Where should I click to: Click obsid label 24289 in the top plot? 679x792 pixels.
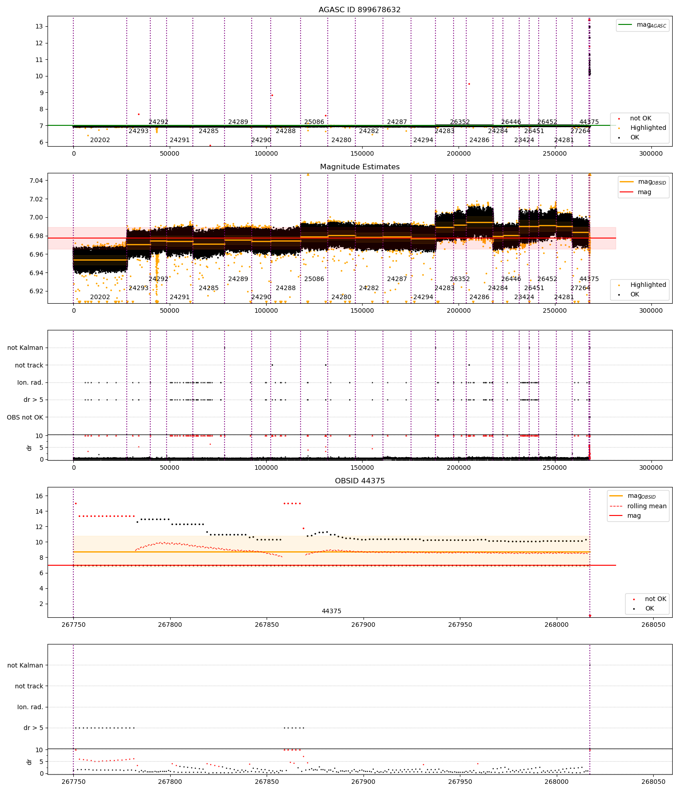(238, 122)
